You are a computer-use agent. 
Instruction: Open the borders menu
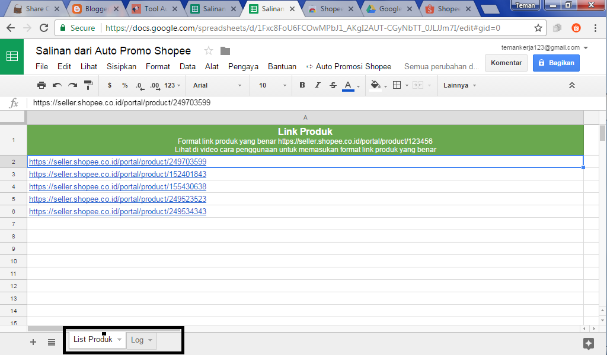[397, 85]
